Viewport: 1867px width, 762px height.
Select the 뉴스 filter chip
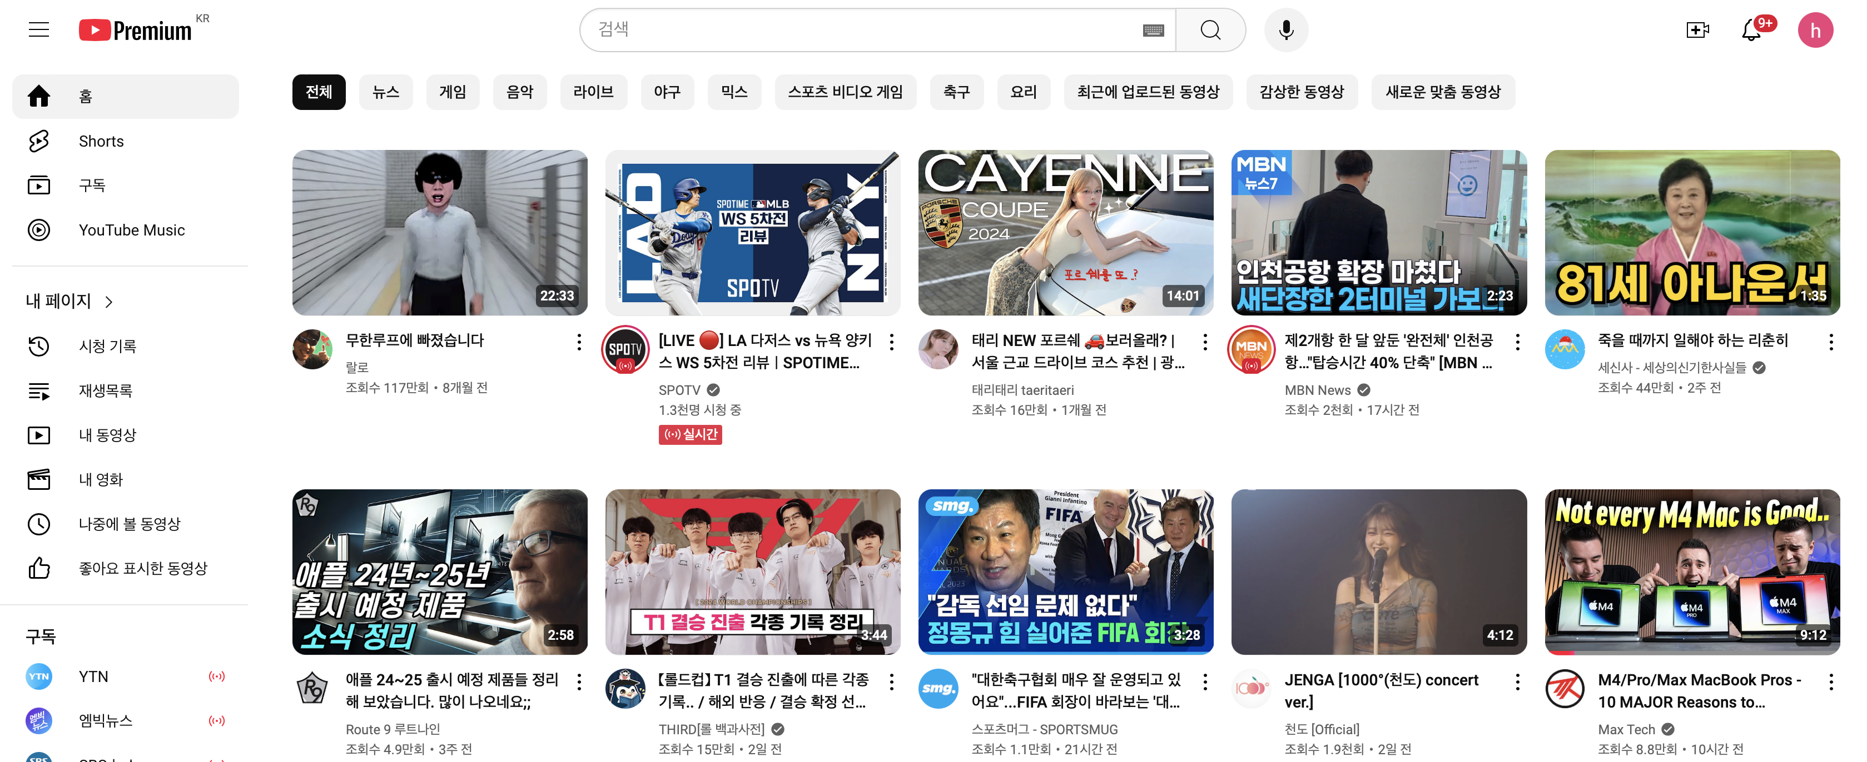pyautogui.click(x=386, y=92)
